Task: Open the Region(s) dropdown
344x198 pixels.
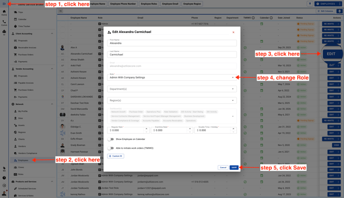Action: 172,100
